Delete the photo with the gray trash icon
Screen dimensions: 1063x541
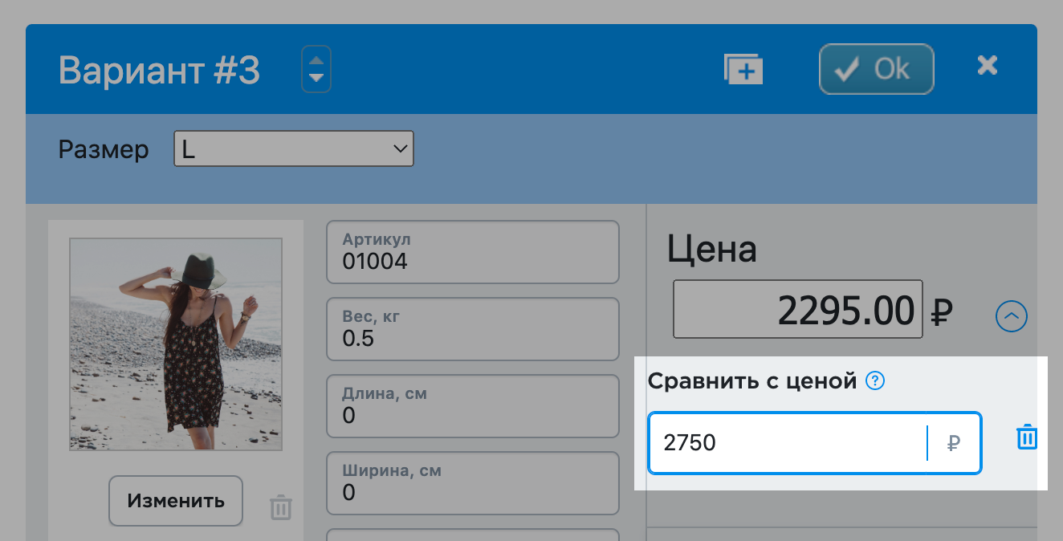point(280,507)
